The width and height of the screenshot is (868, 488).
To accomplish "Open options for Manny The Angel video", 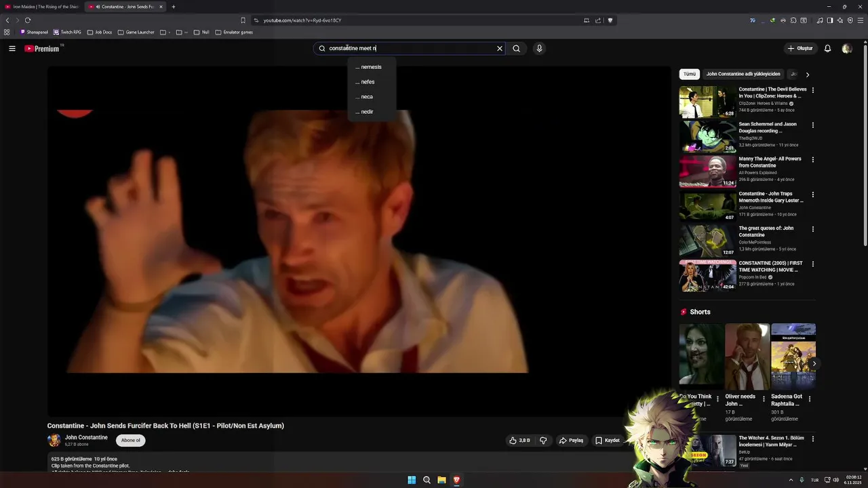I will [813, 160].
